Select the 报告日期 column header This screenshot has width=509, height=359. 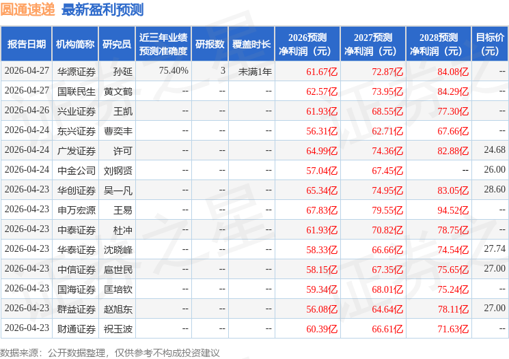27,44
